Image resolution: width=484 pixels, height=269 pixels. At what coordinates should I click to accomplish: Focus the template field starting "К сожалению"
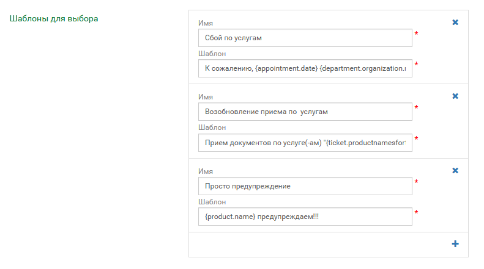(x=305, y=68)
